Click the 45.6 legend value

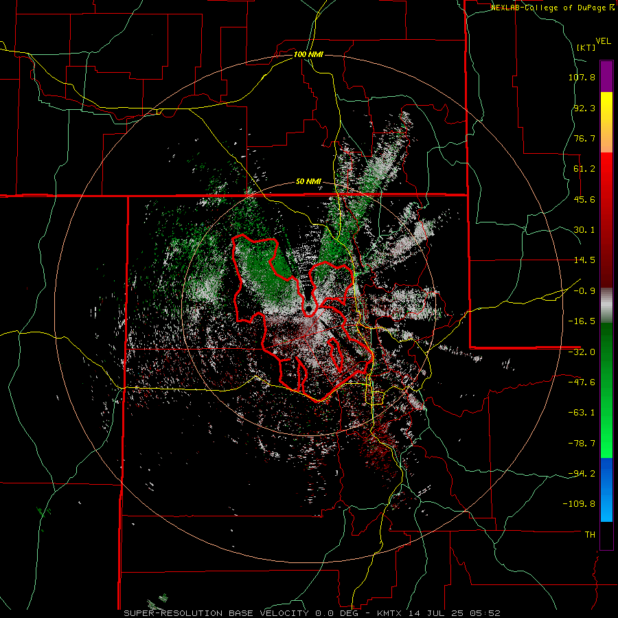tap(584, 199)
